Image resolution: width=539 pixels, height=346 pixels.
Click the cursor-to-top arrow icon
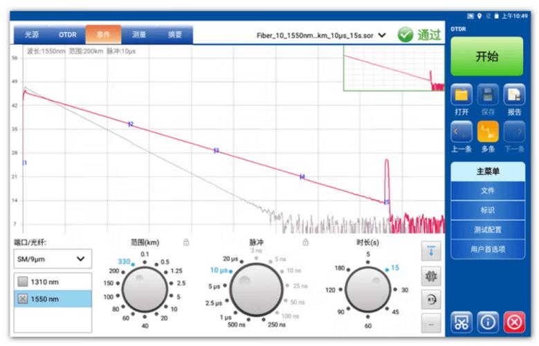[x=431, y=251]
